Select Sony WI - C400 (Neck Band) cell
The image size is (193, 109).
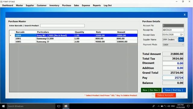[x=55, y=35]
